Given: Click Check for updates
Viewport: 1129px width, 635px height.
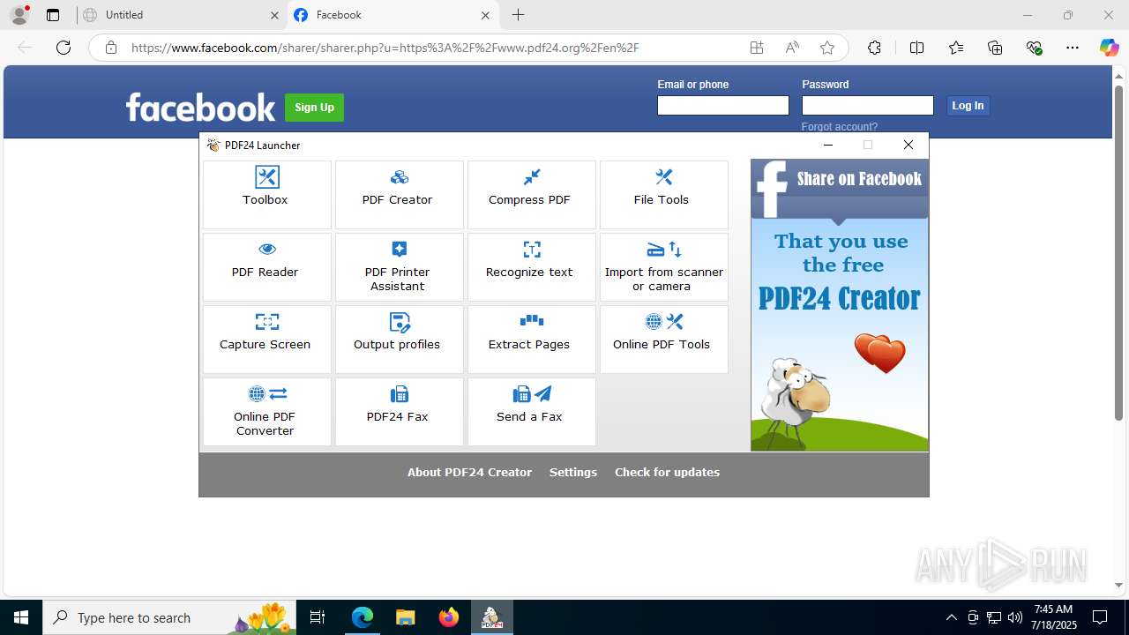Looking at the screenshot, I should point(667,473).
